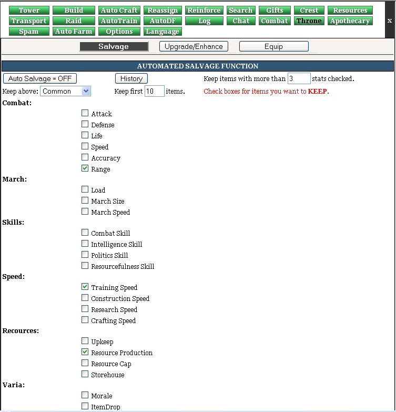Check the Load checkbox
This screenshot has height=412, width=396.
tap(85, 189)
